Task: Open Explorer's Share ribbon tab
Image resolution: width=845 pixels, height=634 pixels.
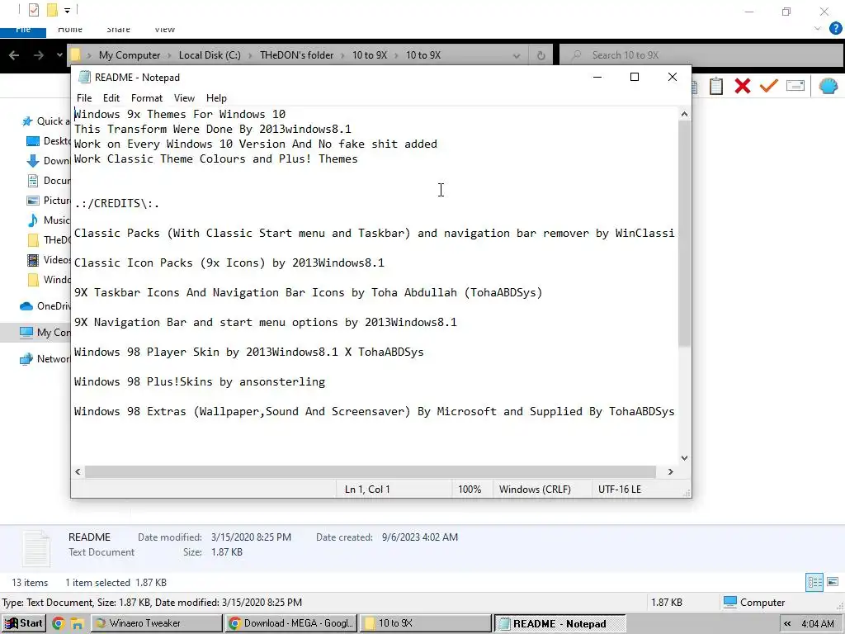Action: pyautogui.click(x=118, y=30)
